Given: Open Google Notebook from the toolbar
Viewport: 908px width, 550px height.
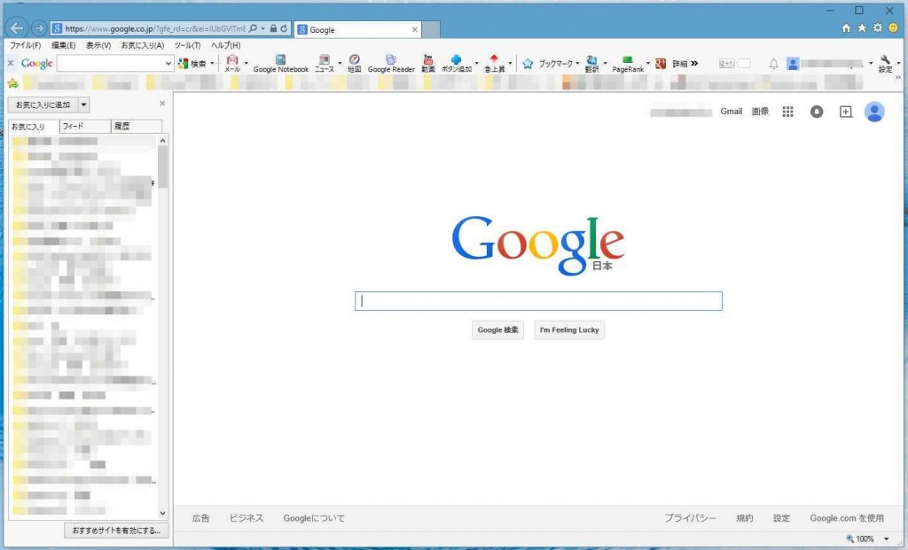Looking at the screenshot, I should [281, 63].
